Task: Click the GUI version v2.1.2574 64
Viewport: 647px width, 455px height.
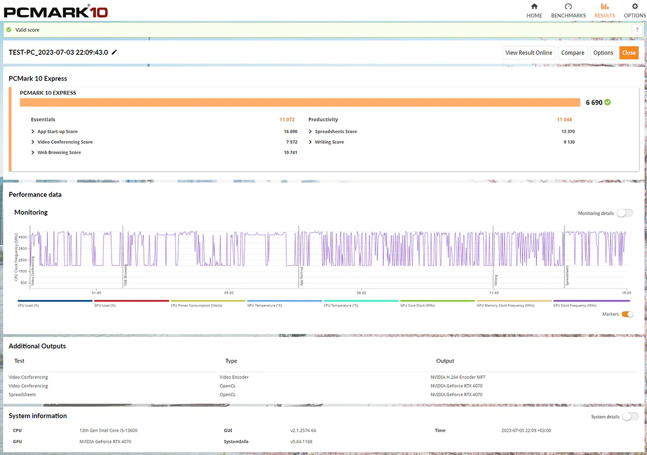Action: (x=303, y=431)
